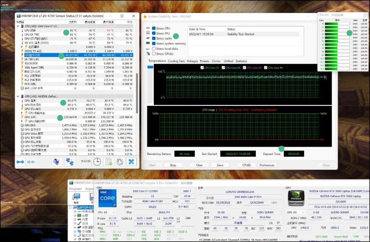The image size is (370, 242).
Task: Enable Stress local disks checkbox
Action: point(153,49)
